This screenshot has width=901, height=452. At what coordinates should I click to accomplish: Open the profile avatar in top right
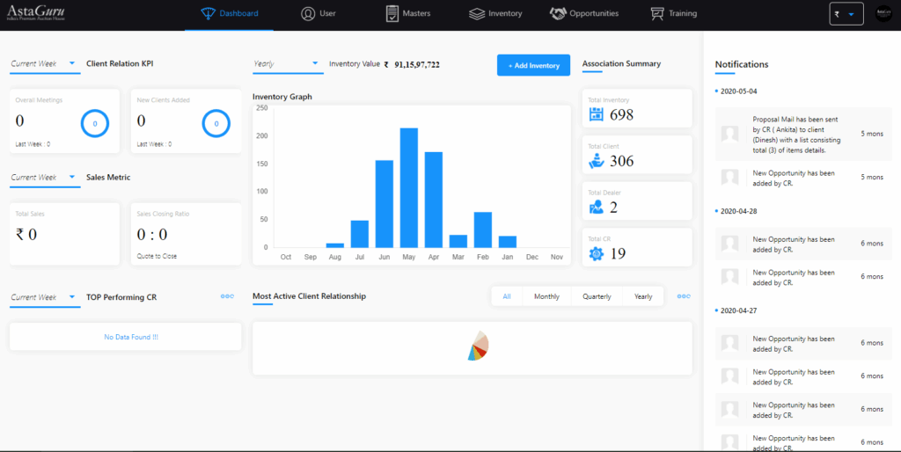(883, 14)
